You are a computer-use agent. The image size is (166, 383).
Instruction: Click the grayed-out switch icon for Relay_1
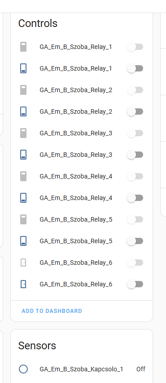23,47
